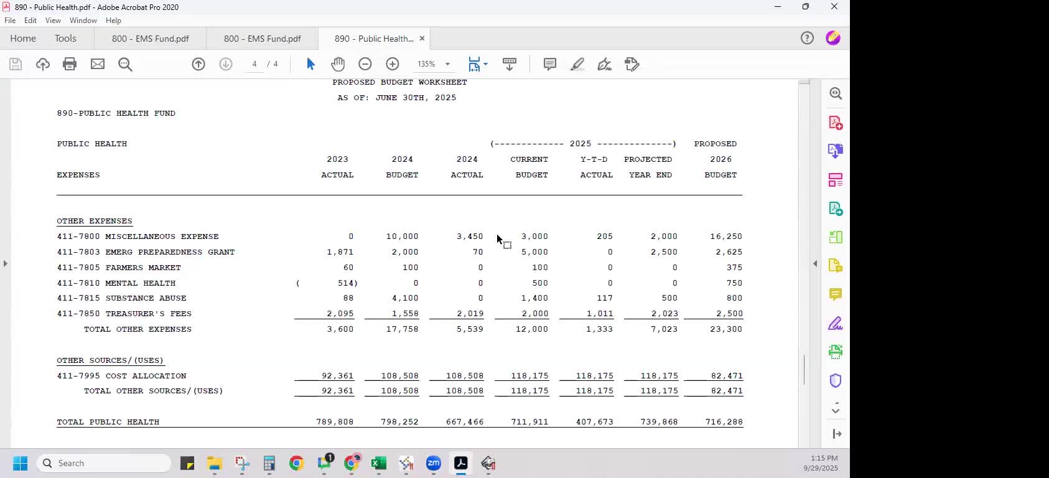This screenshot has height=478, width=1049.
Task: Open Export PDF tool in right pane
Action: click(836, 209)
